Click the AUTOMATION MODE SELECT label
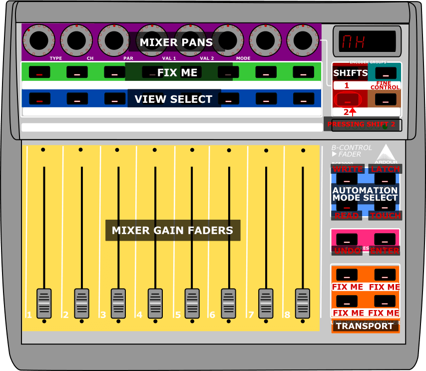The image size is (426, 371). 366,194
